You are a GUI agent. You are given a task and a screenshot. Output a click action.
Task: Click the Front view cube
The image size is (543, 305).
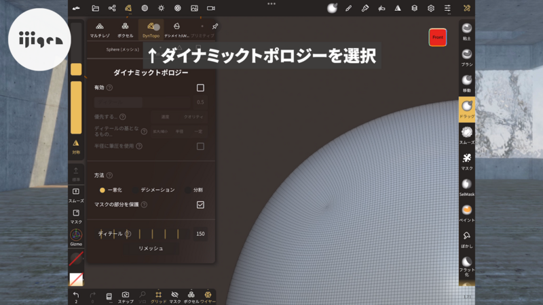click(x=438, y=37)
